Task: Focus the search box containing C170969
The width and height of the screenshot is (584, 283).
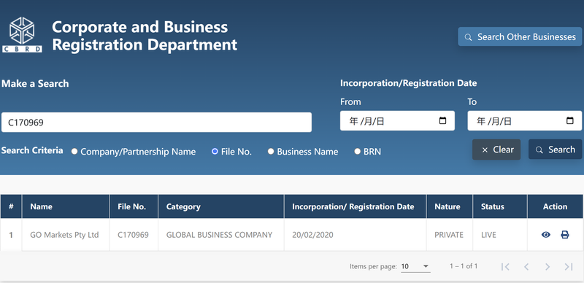Action: [x=156, y=122]
